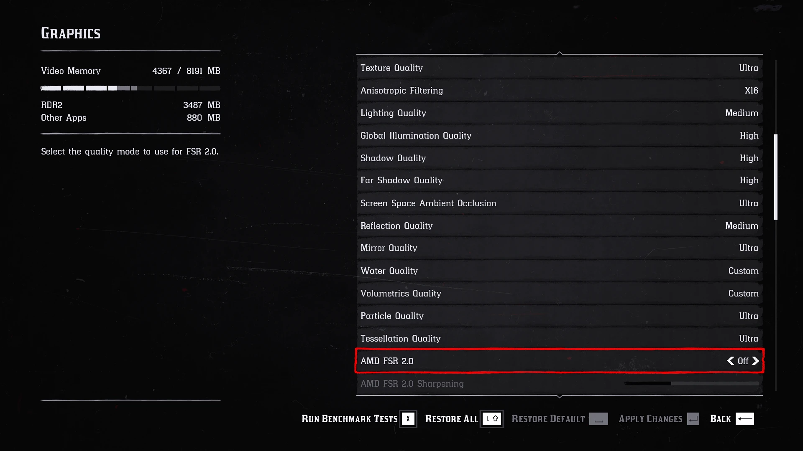Expand Lighting Quality level options
803x451 pixels.
click(742, 113)
